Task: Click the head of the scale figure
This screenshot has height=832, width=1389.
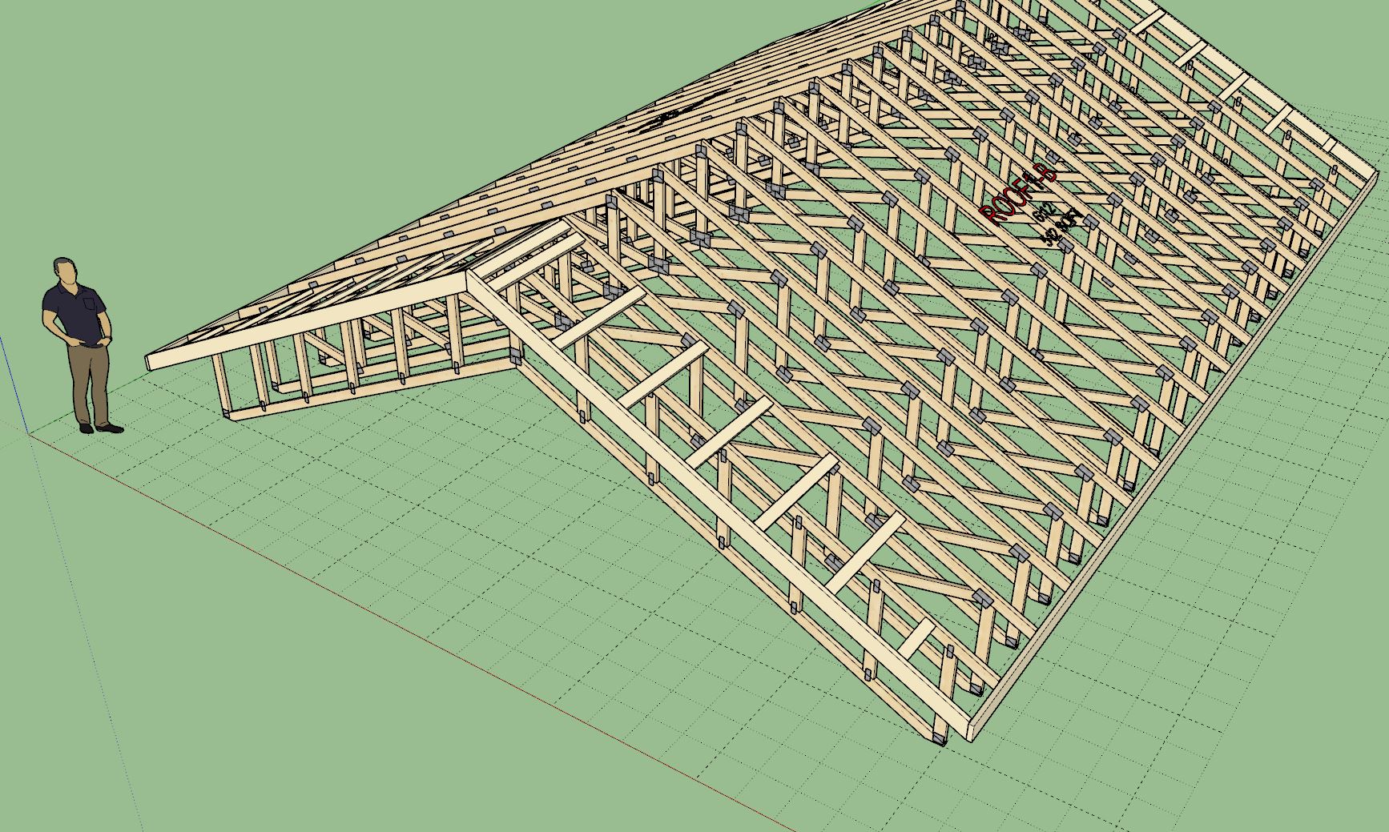Action: 66,271
